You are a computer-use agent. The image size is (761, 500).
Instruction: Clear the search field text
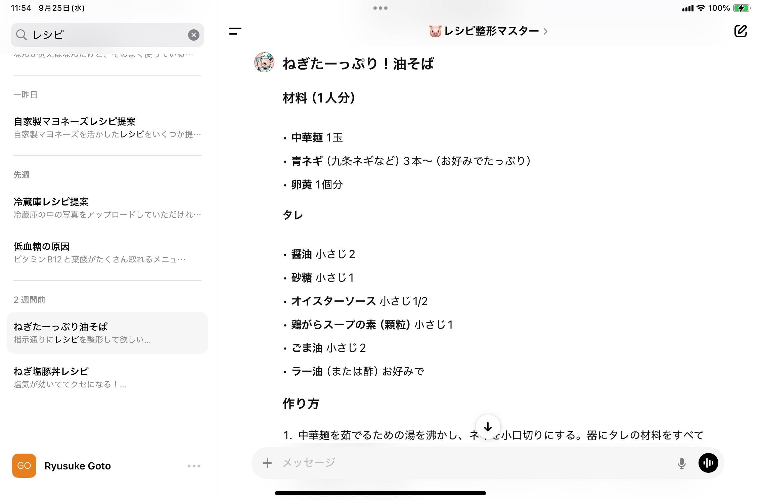click(x=193, y=35)
